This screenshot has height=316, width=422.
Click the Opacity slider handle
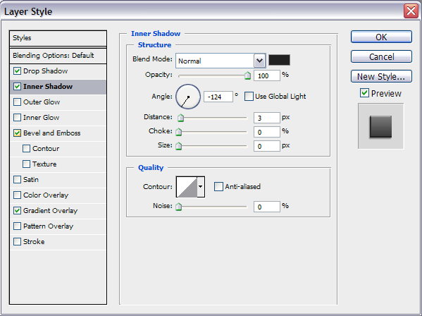pyautogui.click(x=247, y=75)
